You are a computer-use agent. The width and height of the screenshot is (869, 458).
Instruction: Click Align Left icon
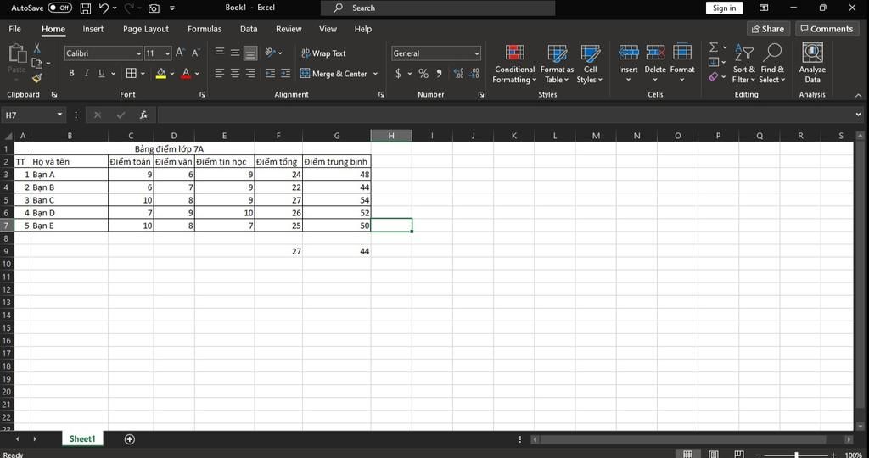[x=220, y=73]
